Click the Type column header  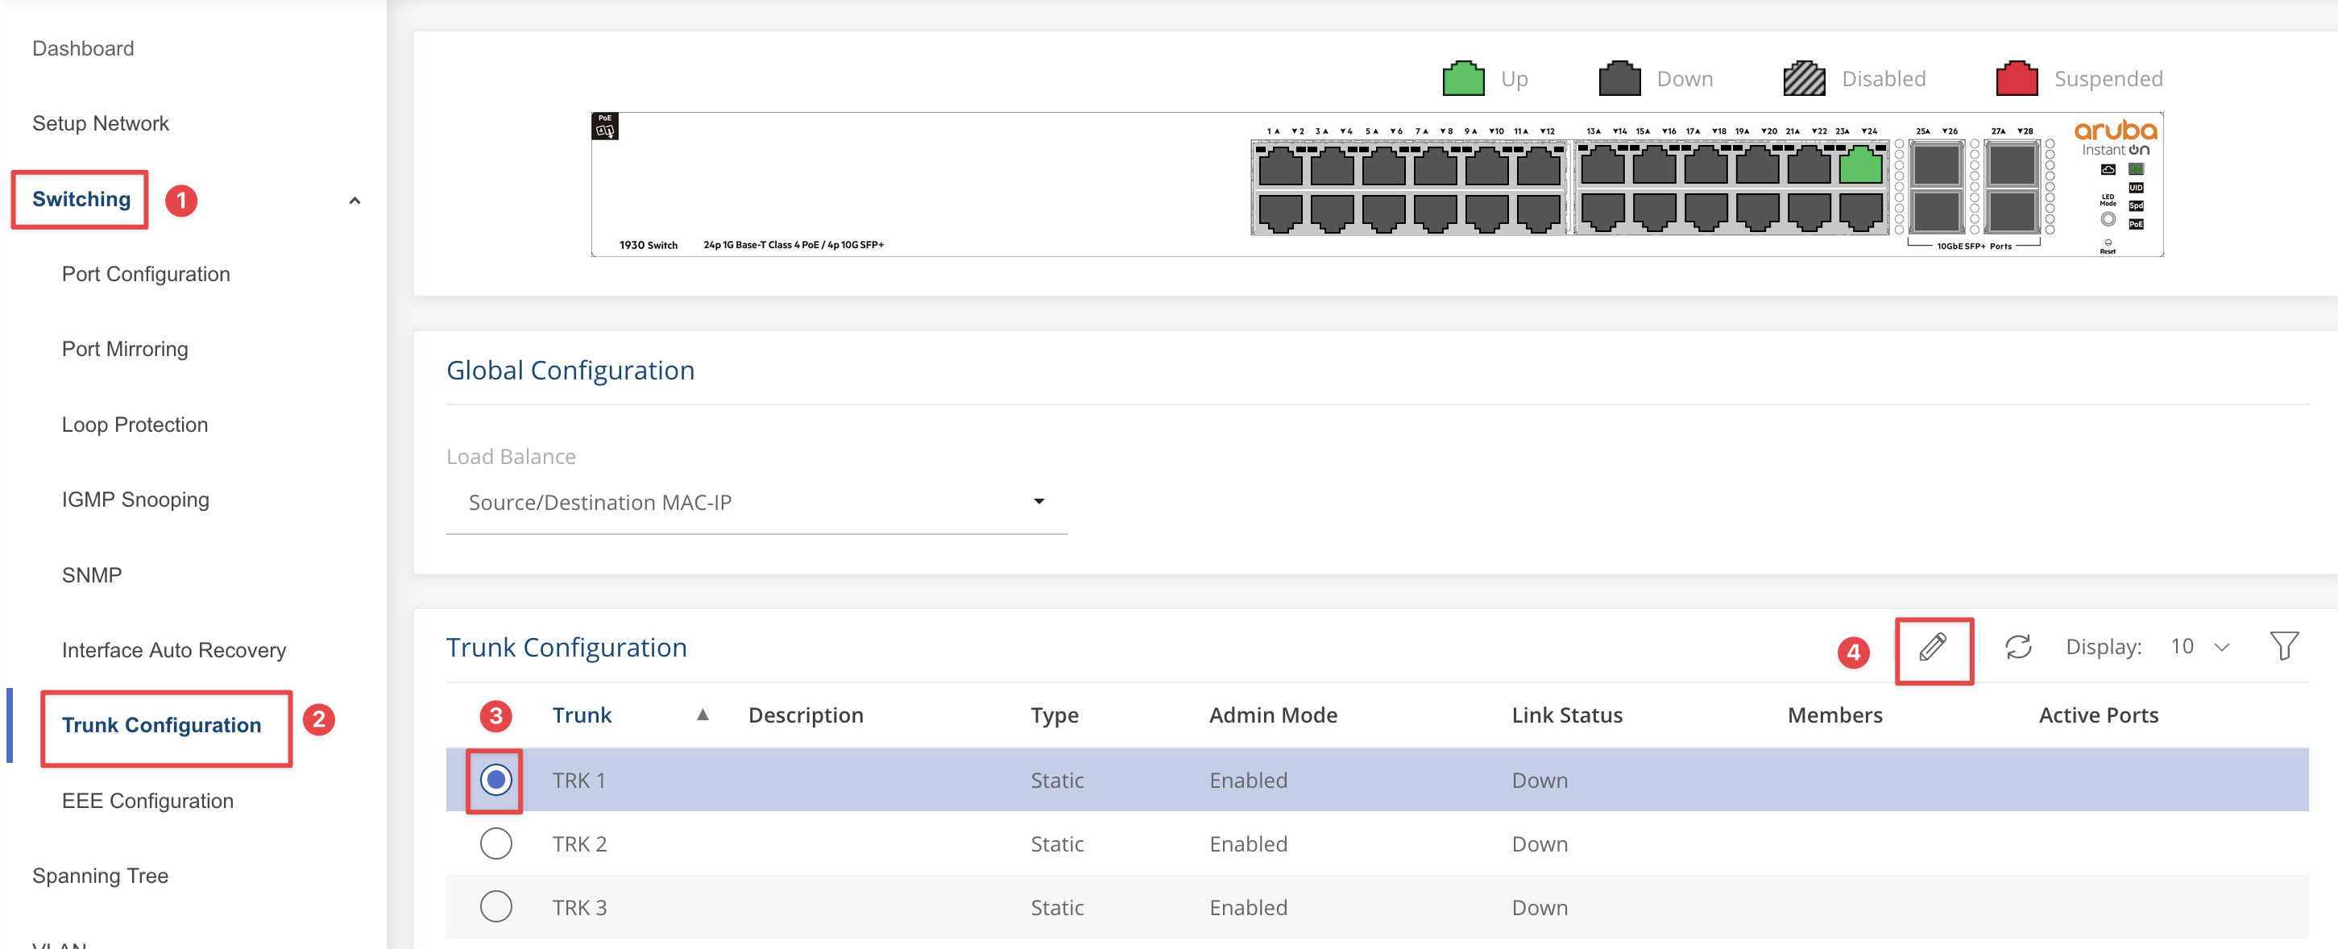1054,715
